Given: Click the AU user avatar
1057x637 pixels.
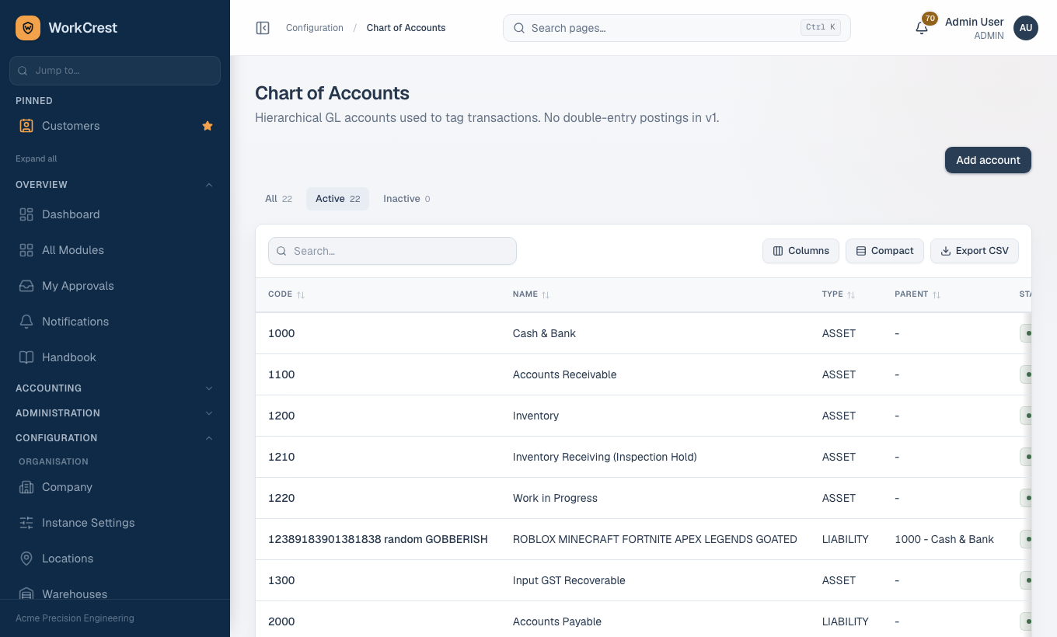Looking at the screenshot, I should 1026,28.
